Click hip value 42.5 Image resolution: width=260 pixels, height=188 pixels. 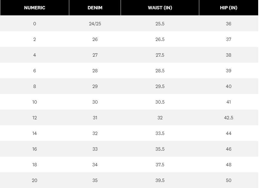coord(229,118)
